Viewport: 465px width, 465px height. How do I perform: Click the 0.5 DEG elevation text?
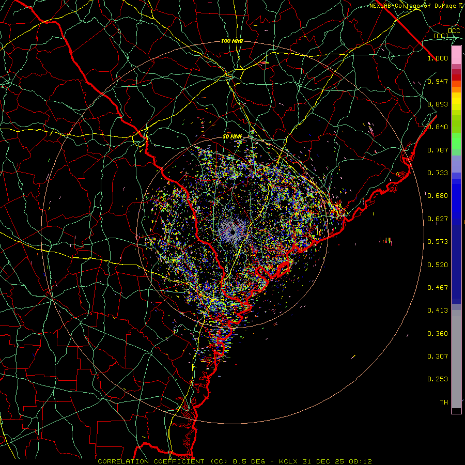(248, 461)
